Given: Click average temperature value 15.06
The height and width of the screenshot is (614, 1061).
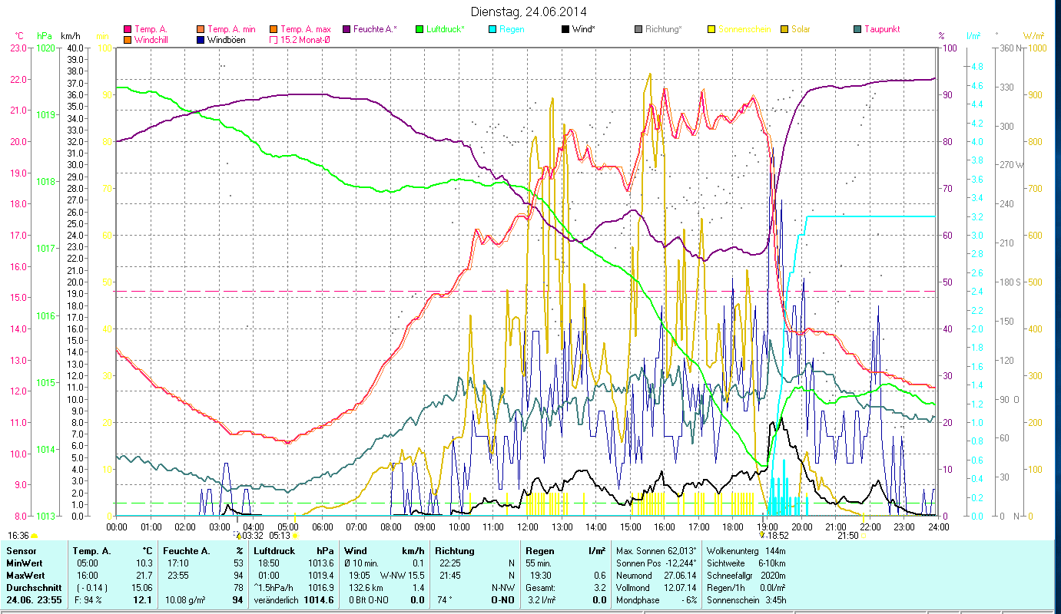Looking at the screenshot, I should pos(143,587).
